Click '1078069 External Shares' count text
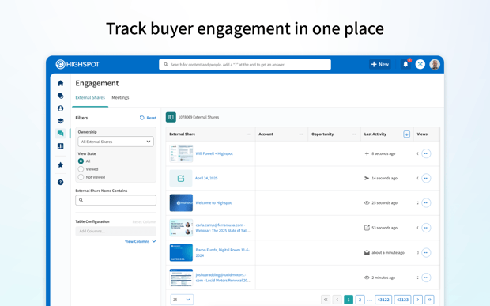The height and width of the screenshot is (306, 490). click(198, 117)
